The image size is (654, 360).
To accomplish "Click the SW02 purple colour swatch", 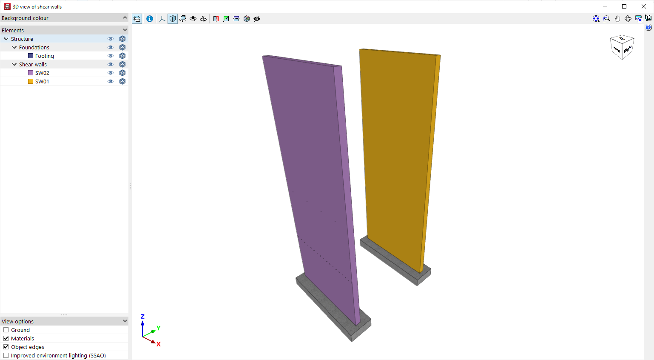I will (31, 73).
